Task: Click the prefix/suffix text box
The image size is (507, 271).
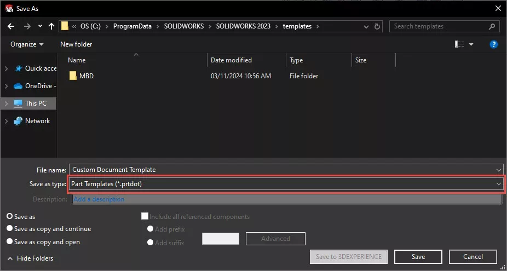Action: [221, 239]
